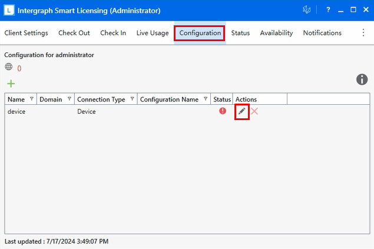Open the Live Usage tab
The height and width of the screenshot is (249, 374).
pyautogui.click(x=153, y=33)
